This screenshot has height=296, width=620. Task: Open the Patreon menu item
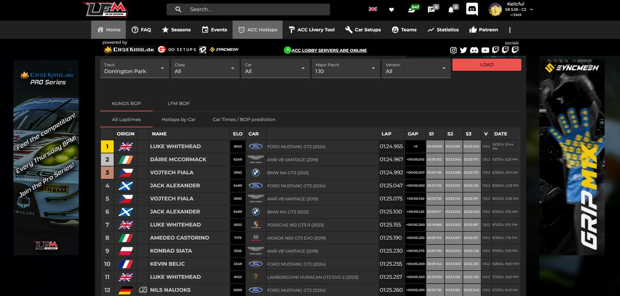coord(484,30)
